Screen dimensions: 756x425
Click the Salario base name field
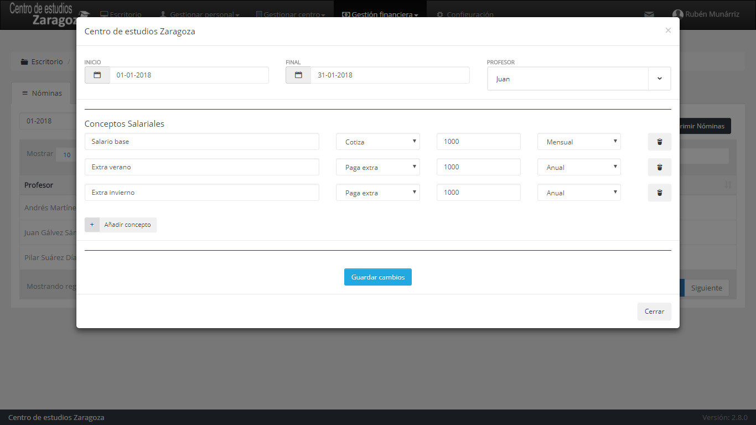[x=202, y=142]
